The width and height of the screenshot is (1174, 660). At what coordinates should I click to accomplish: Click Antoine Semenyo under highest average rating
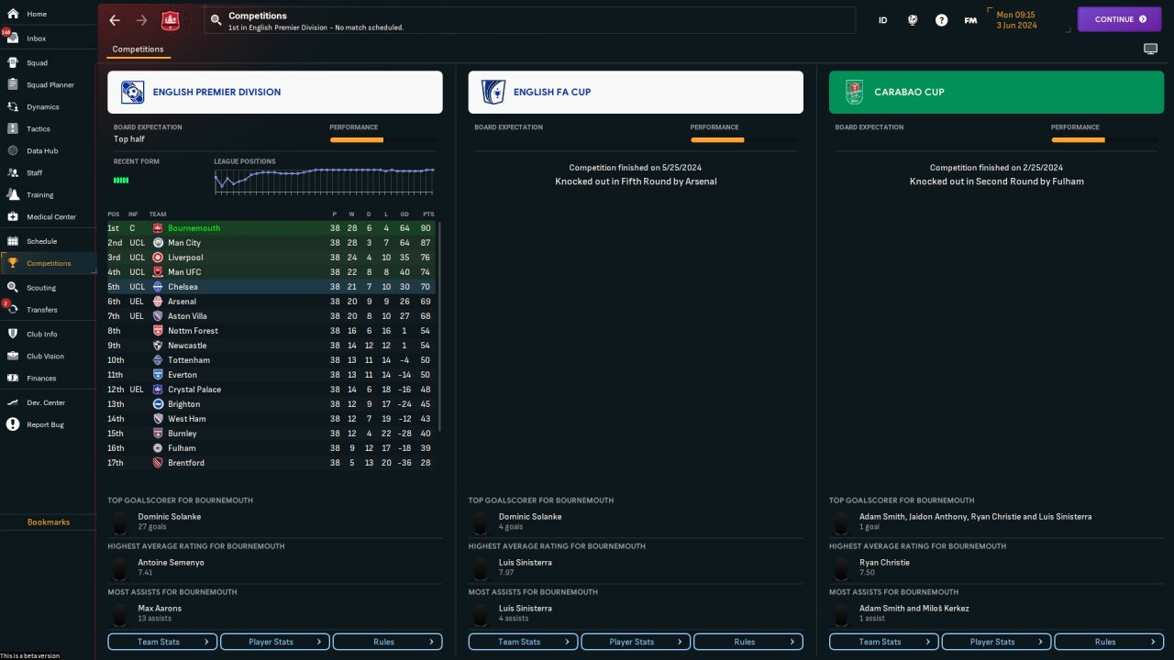point(172,563)
